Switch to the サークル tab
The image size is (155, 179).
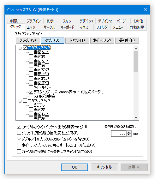pyautogui.click(x=49, y=27)
